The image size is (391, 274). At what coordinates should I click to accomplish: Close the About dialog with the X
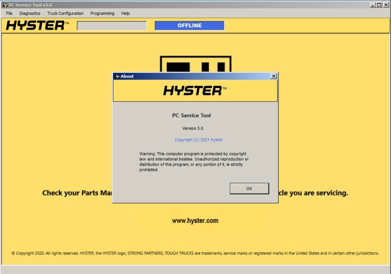click(x=274, y=76)
